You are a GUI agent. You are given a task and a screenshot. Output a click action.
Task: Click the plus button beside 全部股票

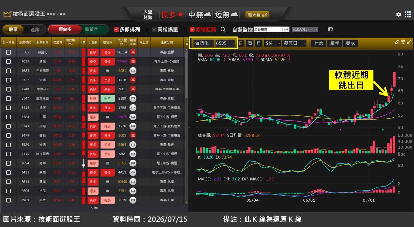click(x=287, y=29)
